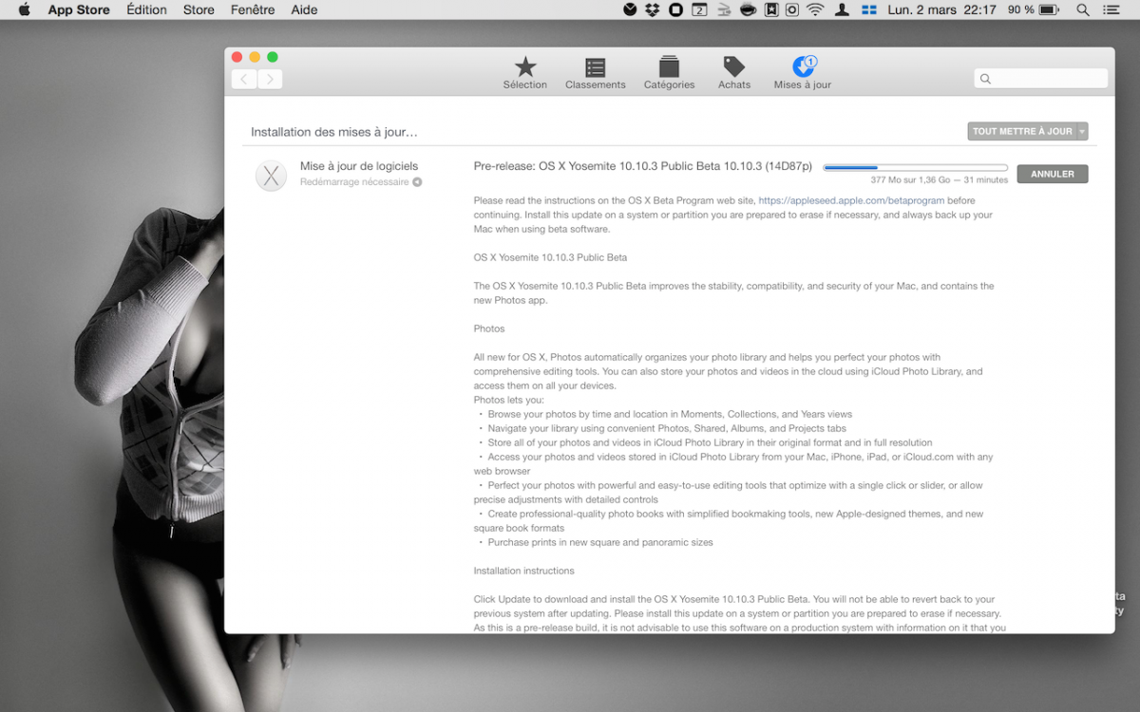Image resolution: width=1140 pixels, height=712 pixels.
Task: Click the OS X software update icon
Action: point(272,175)
